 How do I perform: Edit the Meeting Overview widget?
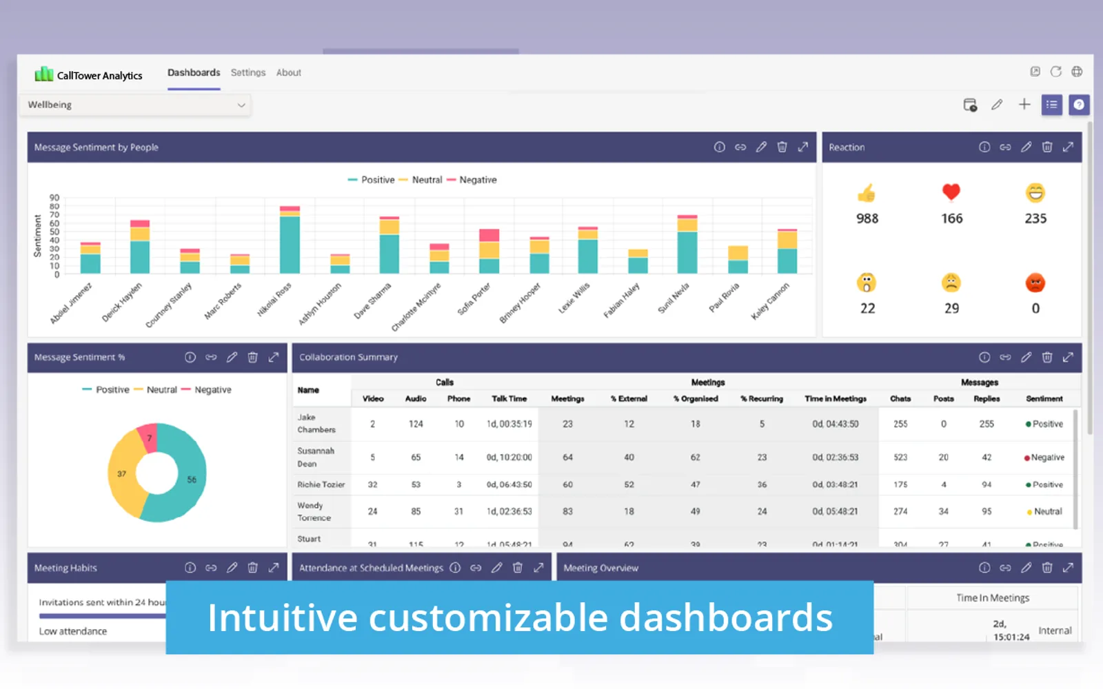(x=1026, y=568)
